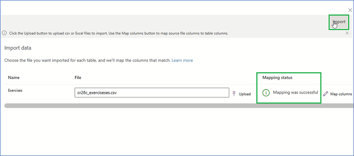
Task: Click the green mapping success info icon
Action: pos(266,93)
